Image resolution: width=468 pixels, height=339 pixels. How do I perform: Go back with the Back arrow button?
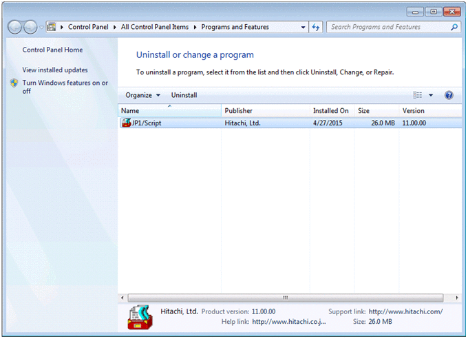pyautogui.click(x=14, y=27)
